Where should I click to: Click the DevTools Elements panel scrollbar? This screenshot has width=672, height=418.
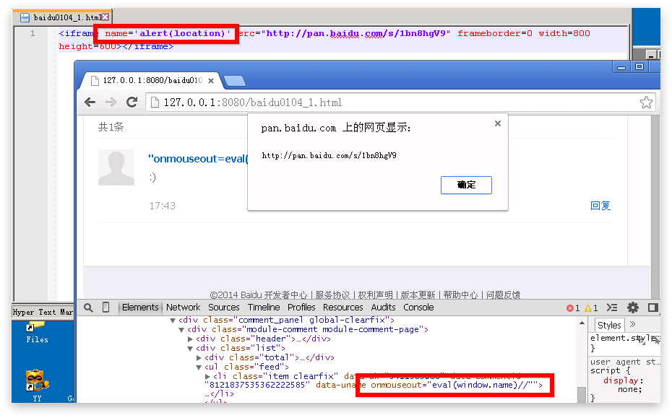point(582,394)
